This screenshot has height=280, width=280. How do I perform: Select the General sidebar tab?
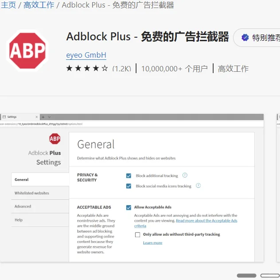40,179
